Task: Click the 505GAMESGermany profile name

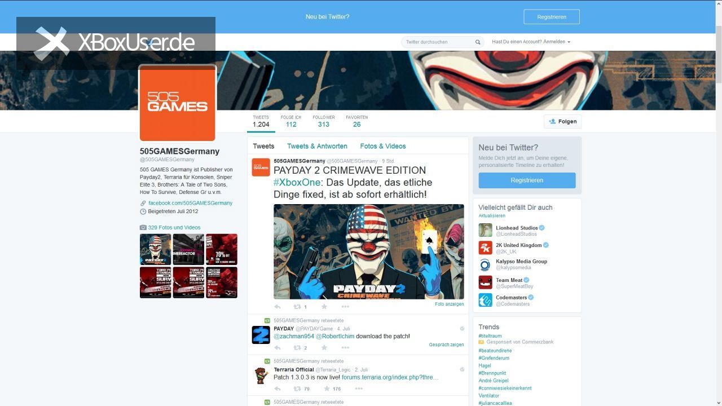Action: pos(179,151)
